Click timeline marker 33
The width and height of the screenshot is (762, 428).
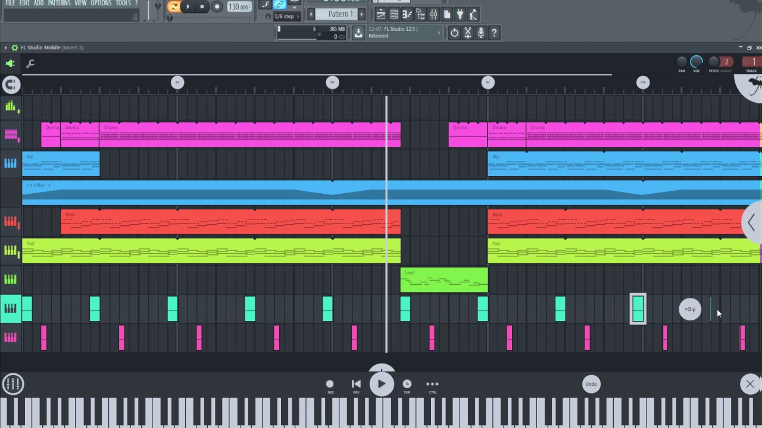click(x=177, y=83)
